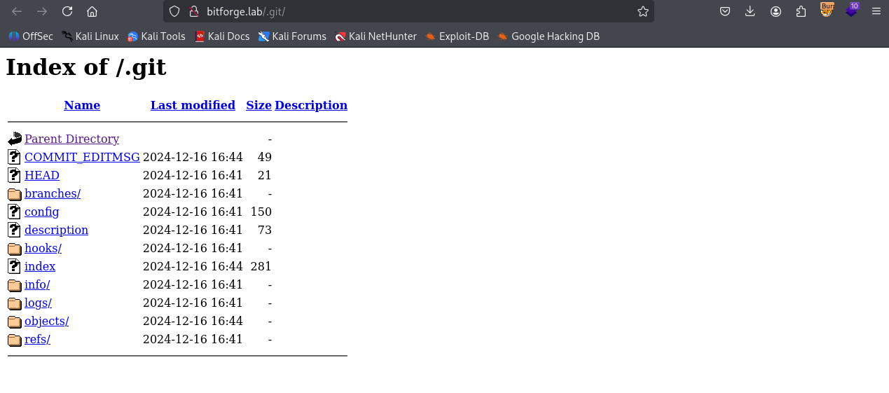Save page to Pocket icon

725,11
